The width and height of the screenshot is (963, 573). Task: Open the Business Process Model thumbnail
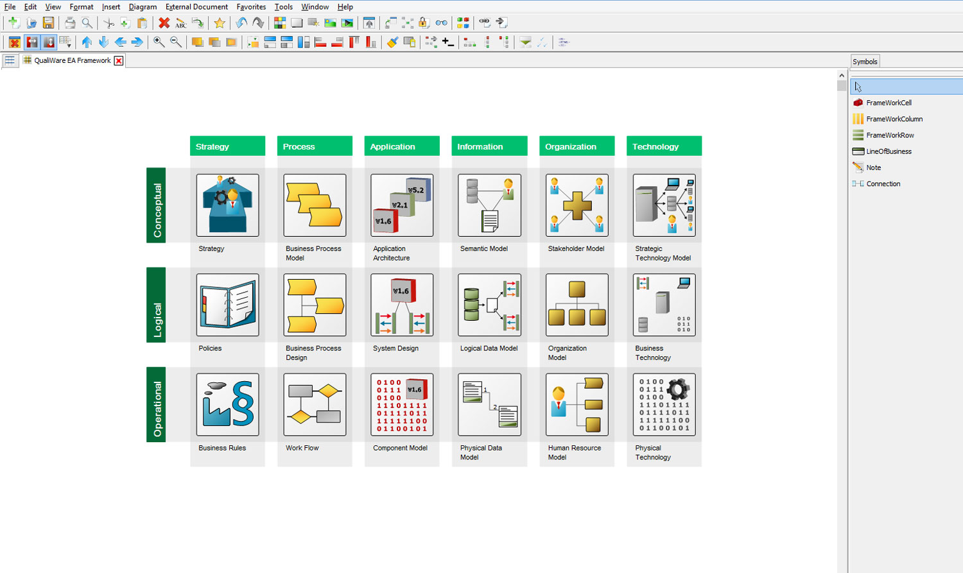pyautogui.click(x=315, y=205)
